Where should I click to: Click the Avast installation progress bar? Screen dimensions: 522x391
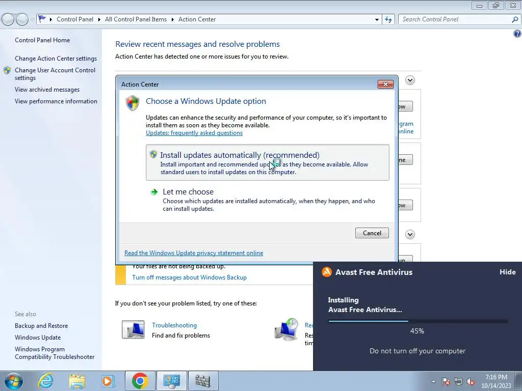pos(418,321)
